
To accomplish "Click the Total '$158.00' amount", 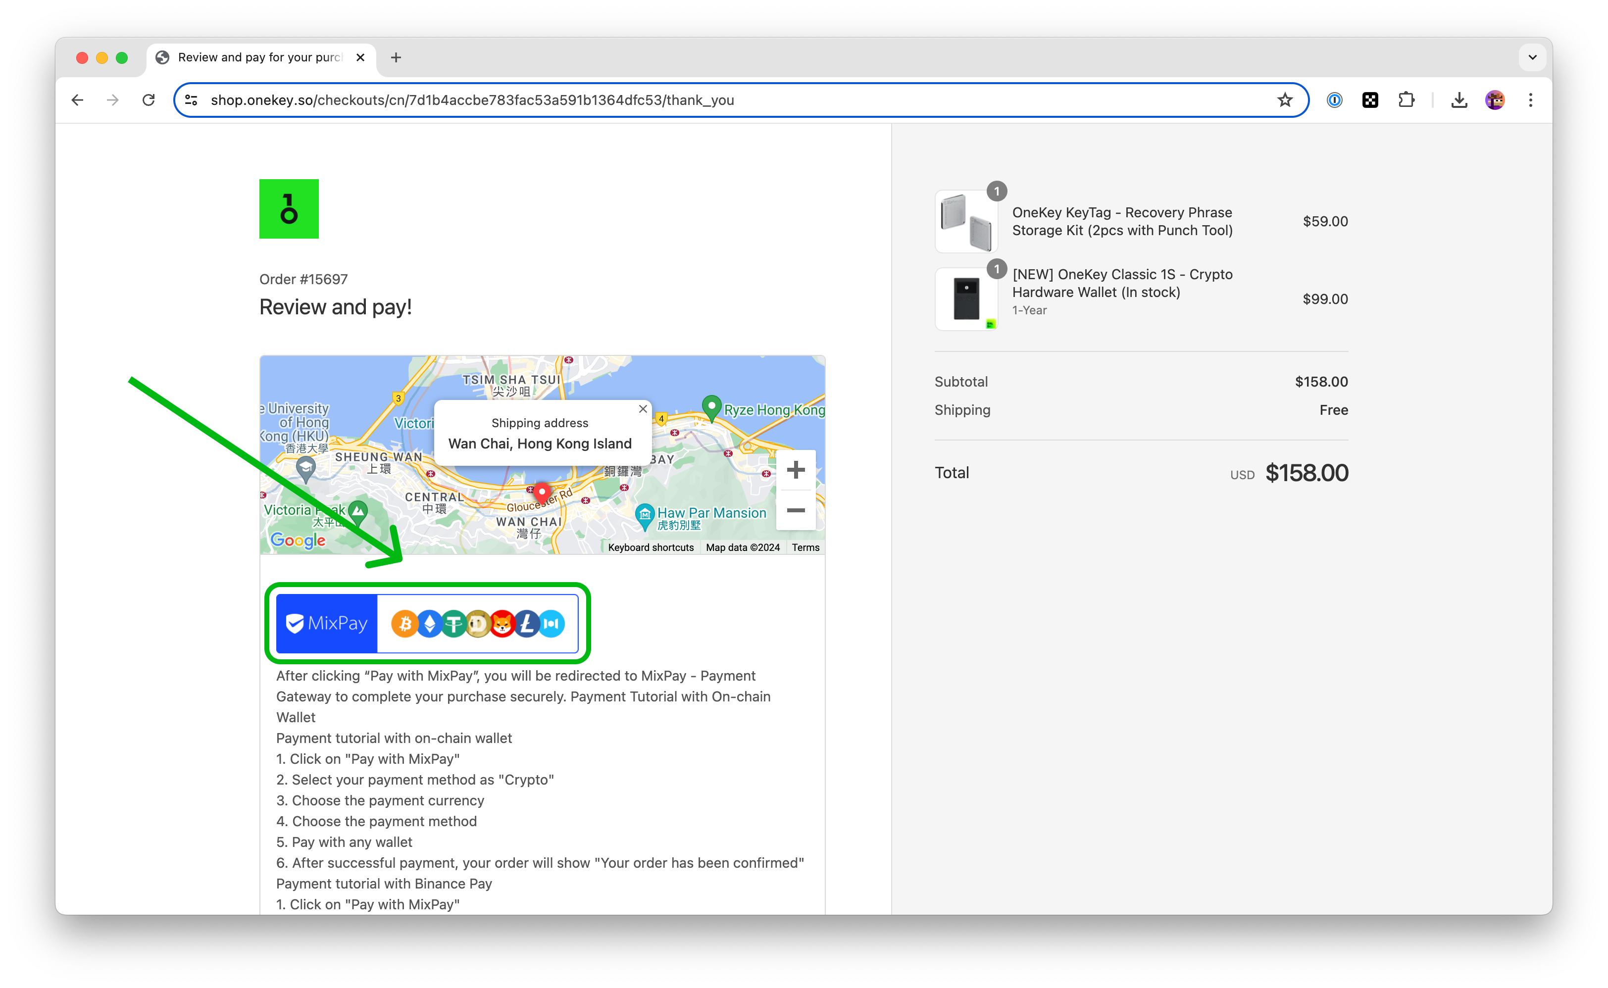I will [x=1306, y=472].
